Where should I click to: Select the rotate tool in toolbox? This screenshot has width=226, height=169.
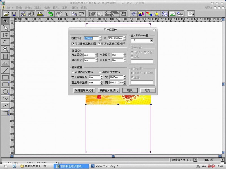5,42
